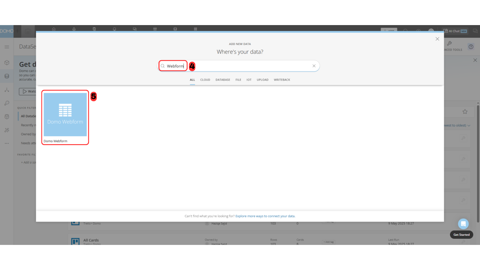Open the branching flow icon in left sidebar

click(x=7, y=90)
